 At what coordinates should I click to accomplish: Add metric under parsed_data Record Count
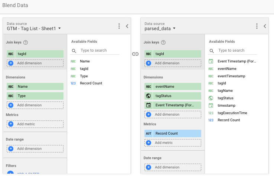click(x=173, y=143)
